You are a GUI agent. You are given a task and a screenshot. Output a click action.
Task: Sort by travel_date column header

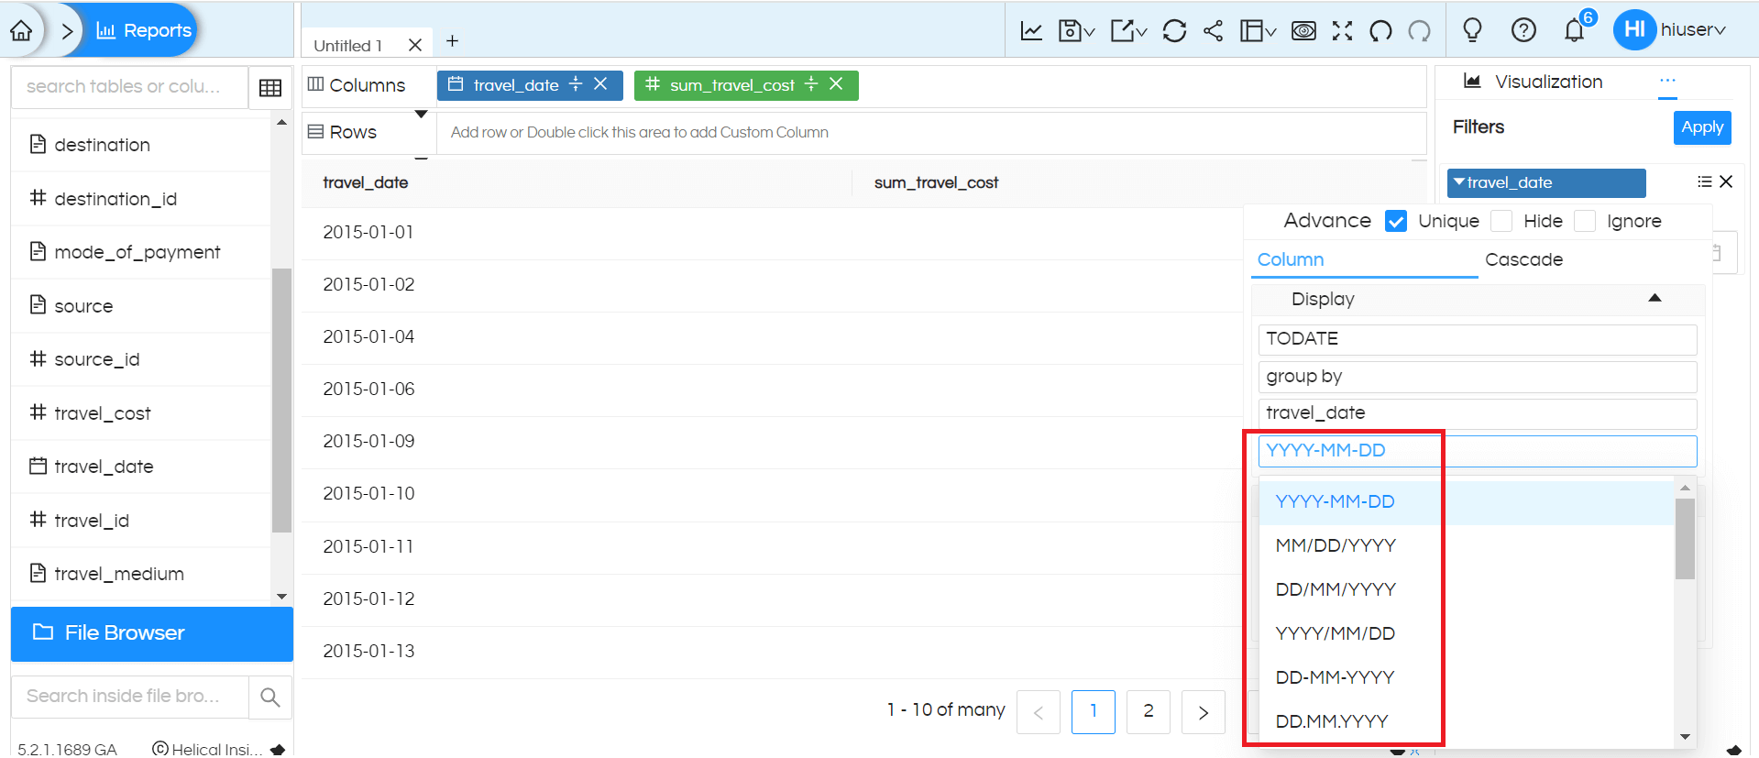click(366, 182)
